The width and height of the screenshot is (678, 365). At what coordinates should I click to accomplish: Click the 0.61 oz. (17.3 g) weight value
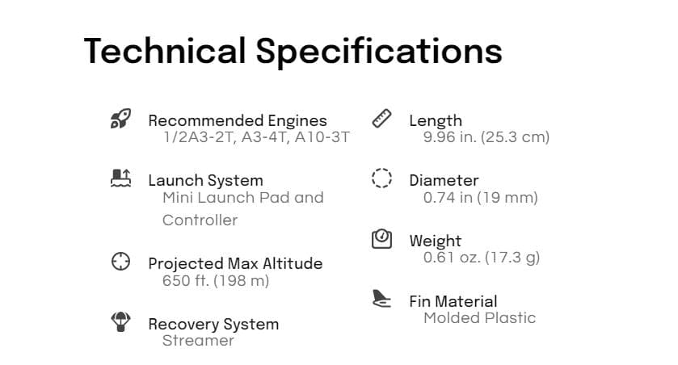tap(481, 258)
